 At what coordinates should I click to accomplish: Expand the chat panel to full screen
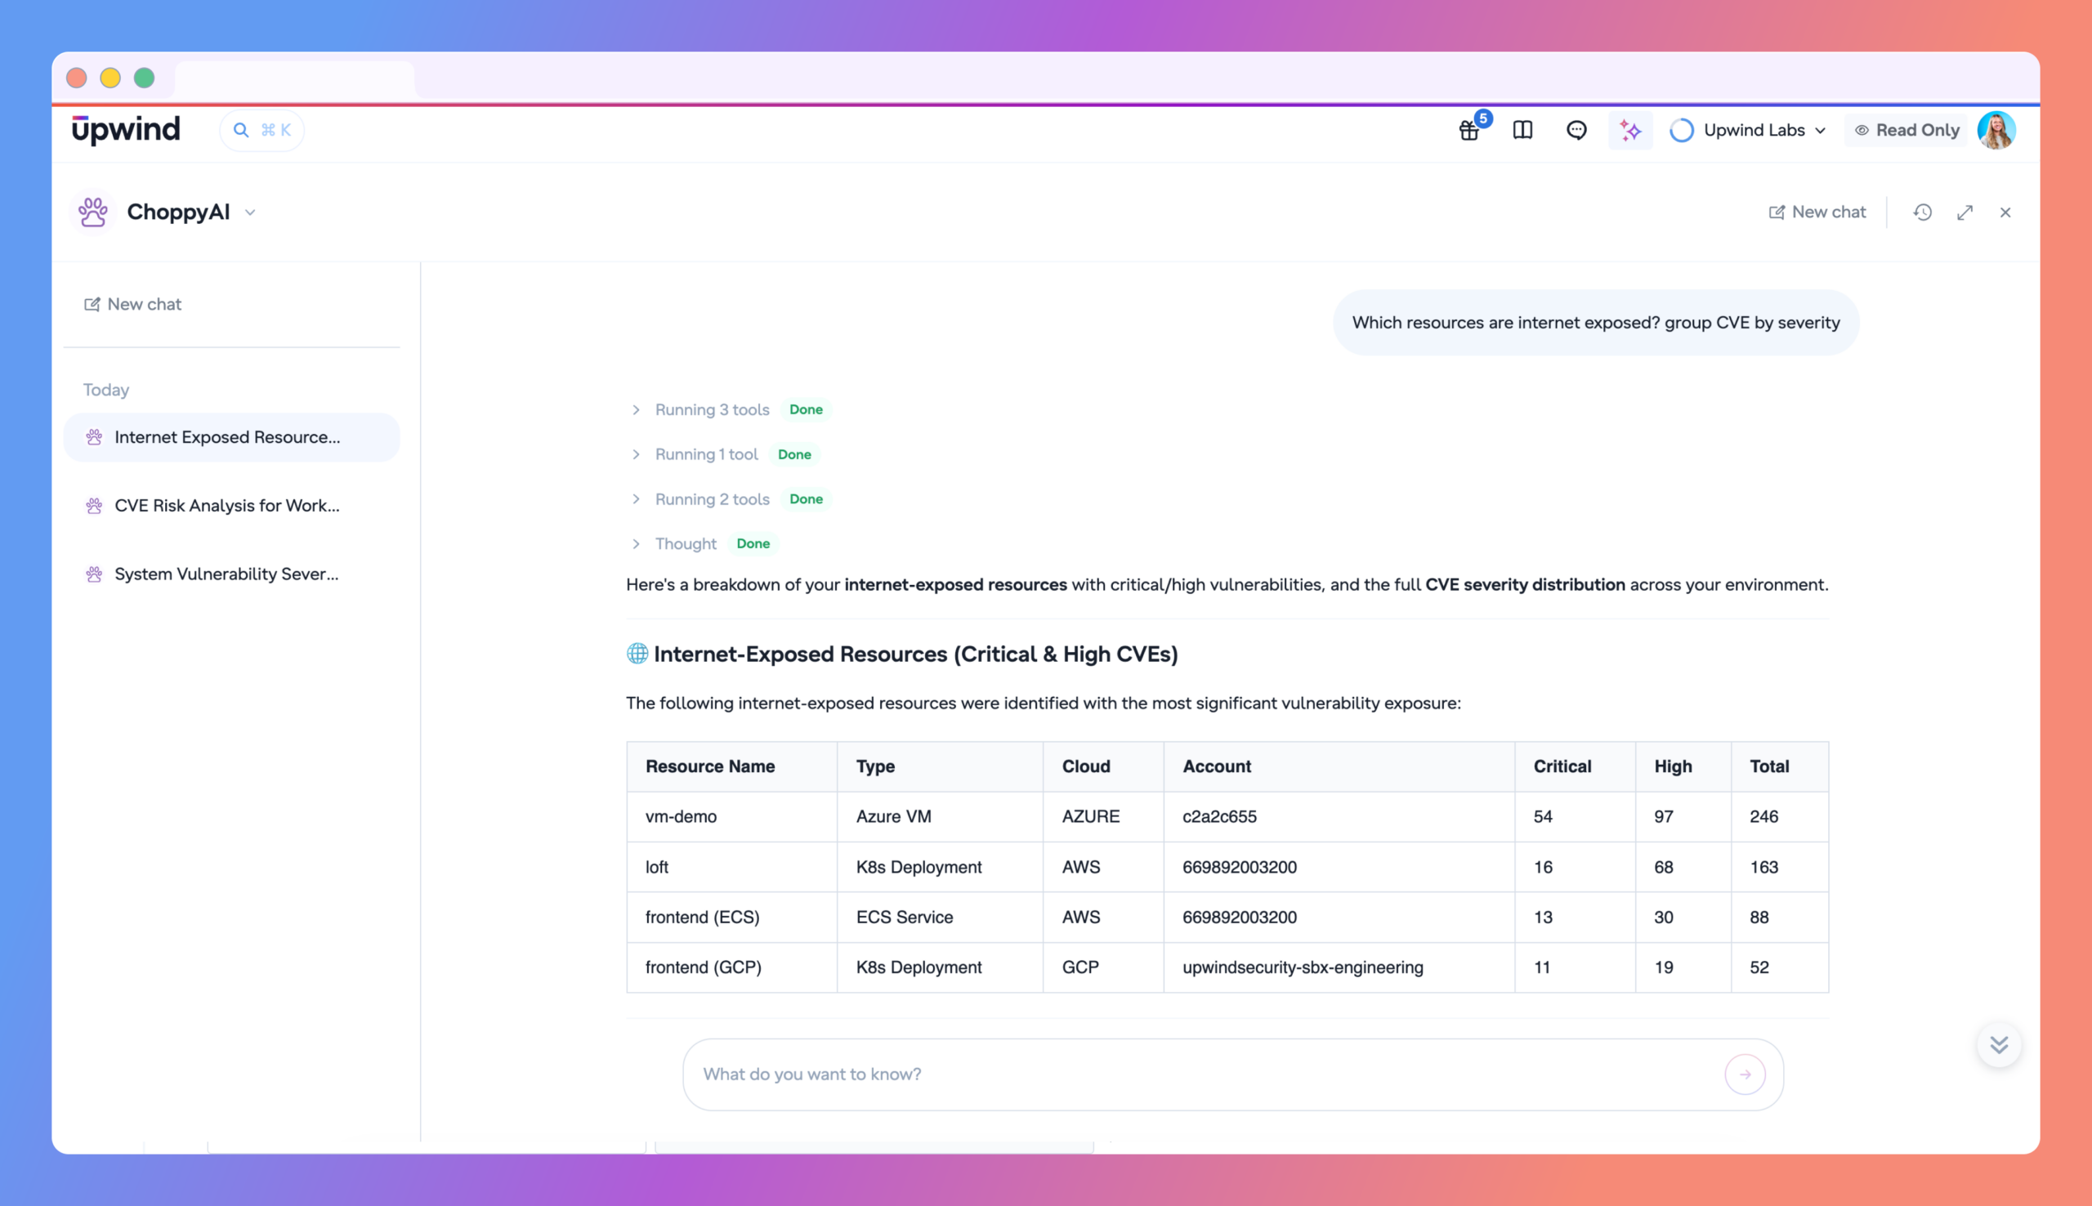pos(1965,212)
